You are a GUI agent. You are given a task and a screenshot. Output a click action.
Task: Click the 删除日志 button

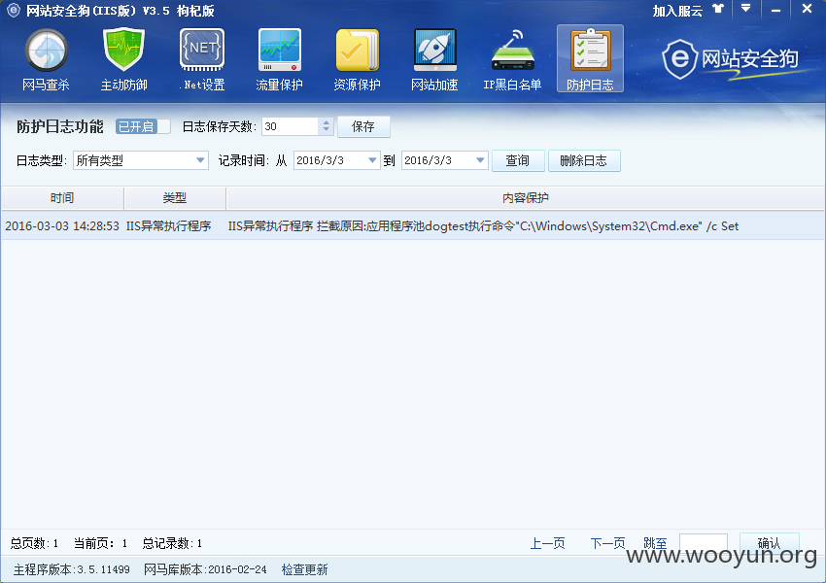(x=584, y=160)
